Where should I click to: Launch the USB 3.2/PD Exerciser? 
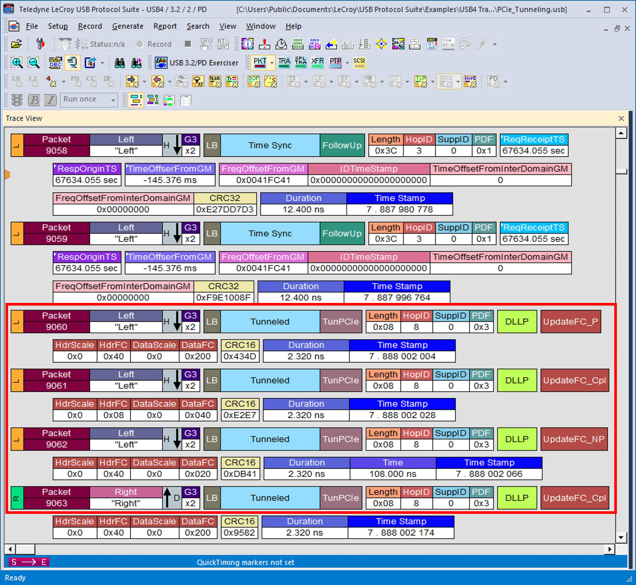(196, 63)
